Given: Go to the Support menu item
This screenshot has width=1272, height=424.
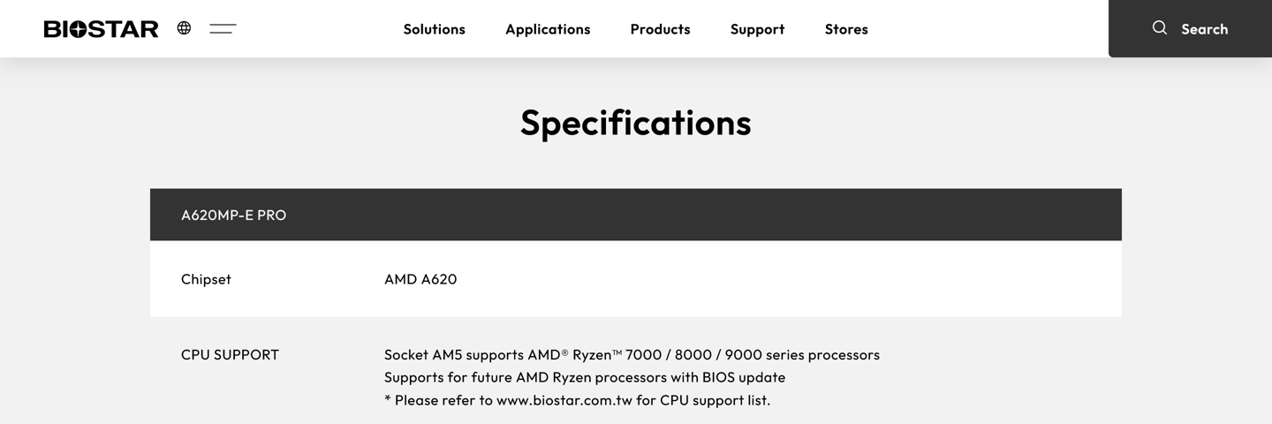Looking at the screenshot, I should coord(757,29).
